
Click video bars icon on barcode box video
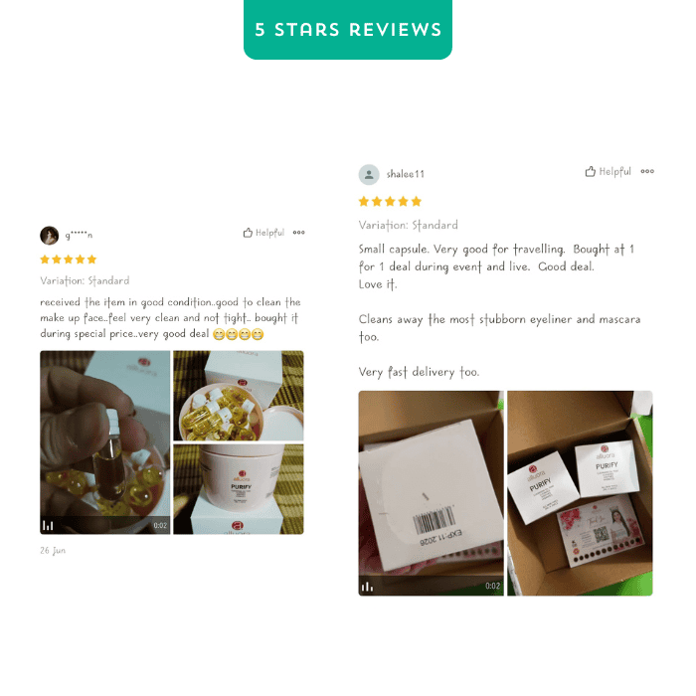367,587
